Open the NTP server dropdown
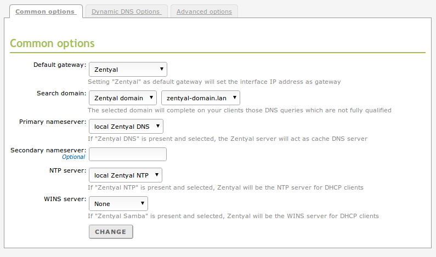The height and width of the screenshot is (257, 436). click(x=126, y=175)
